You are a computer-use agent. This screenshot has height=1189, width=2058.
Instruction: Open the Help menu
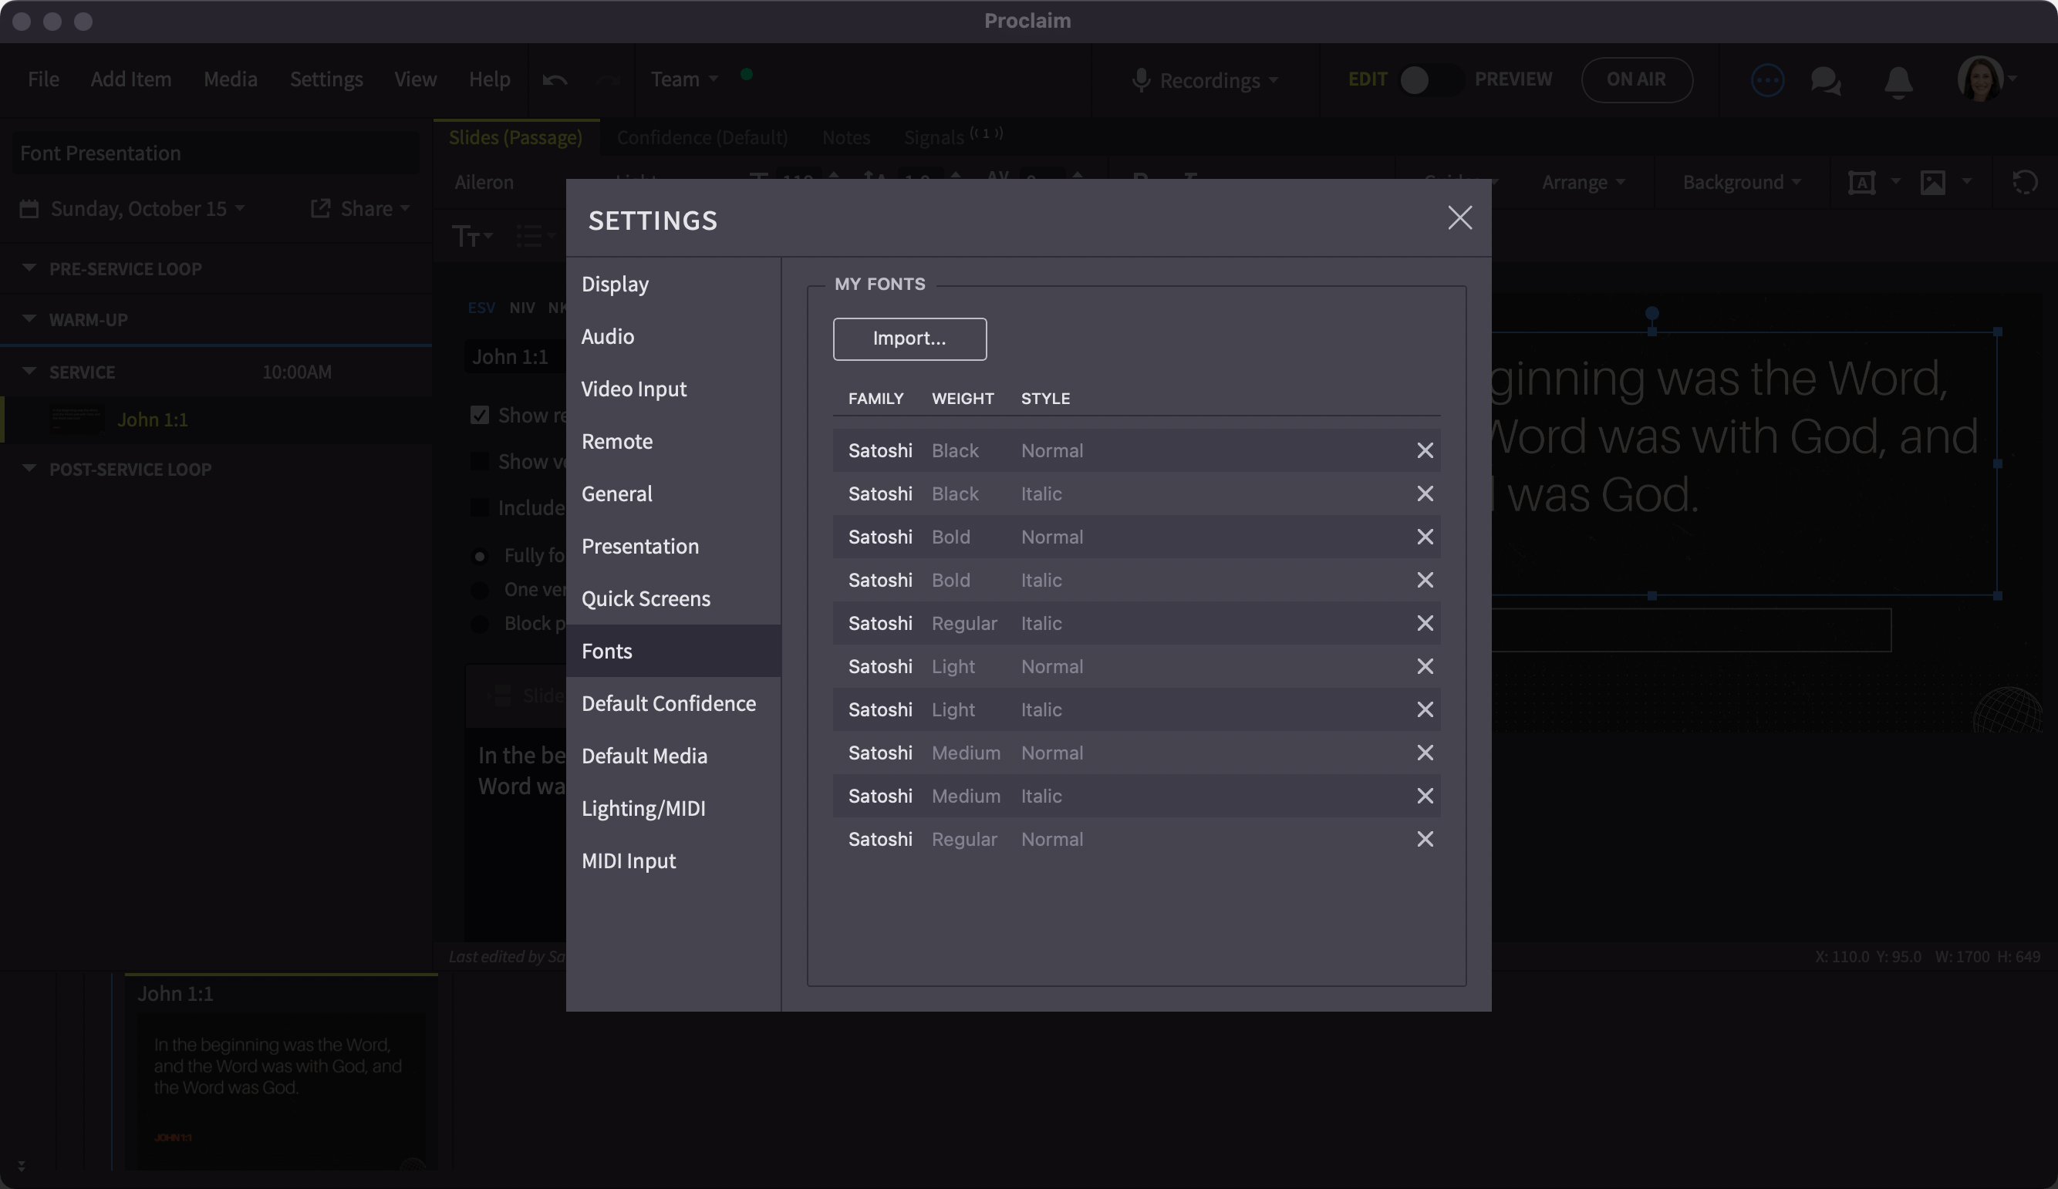pyautogui.click(x=489, y=79)
